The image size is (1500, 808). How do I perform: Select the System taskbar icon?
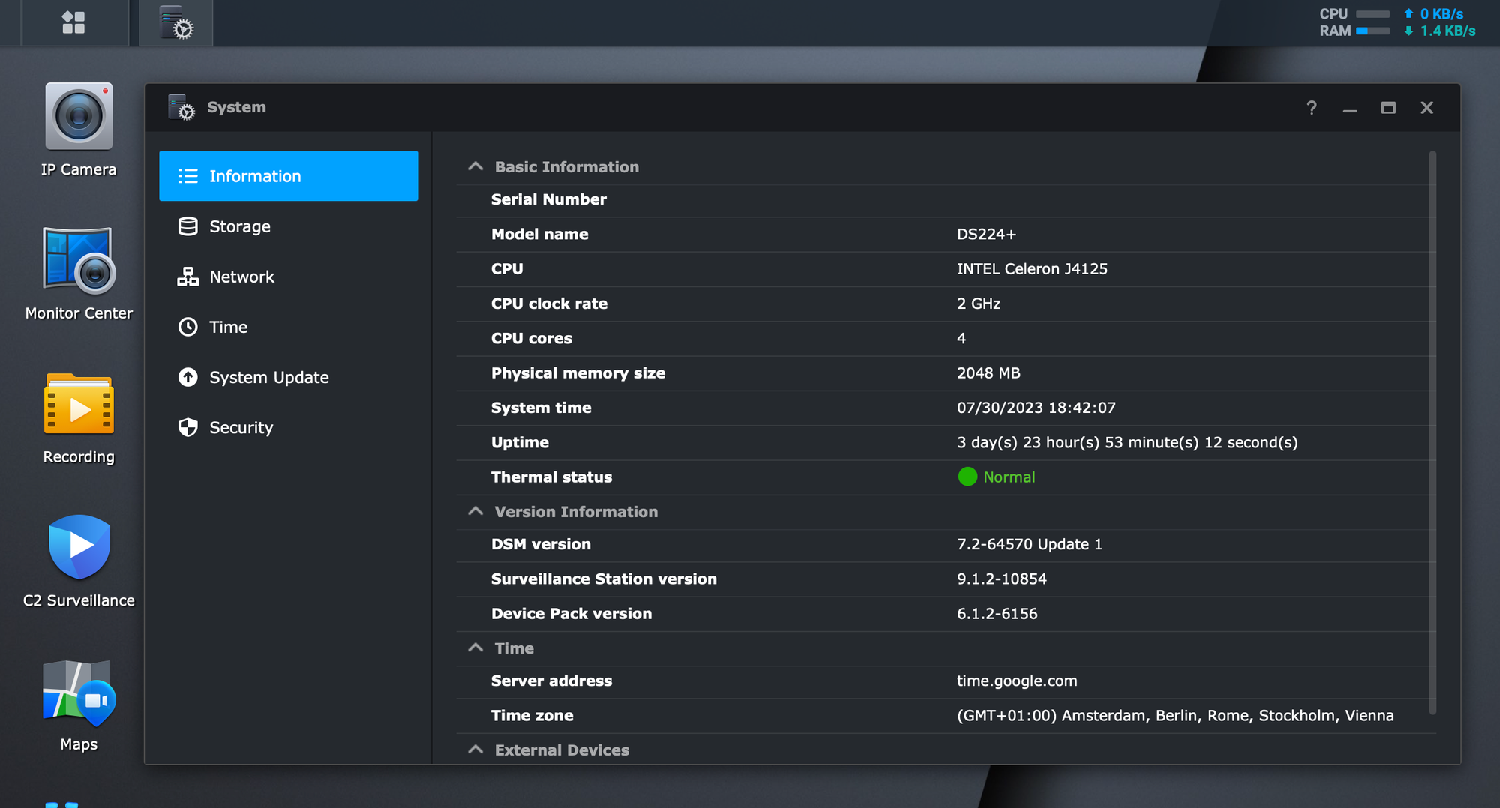(x=176, y=22)
